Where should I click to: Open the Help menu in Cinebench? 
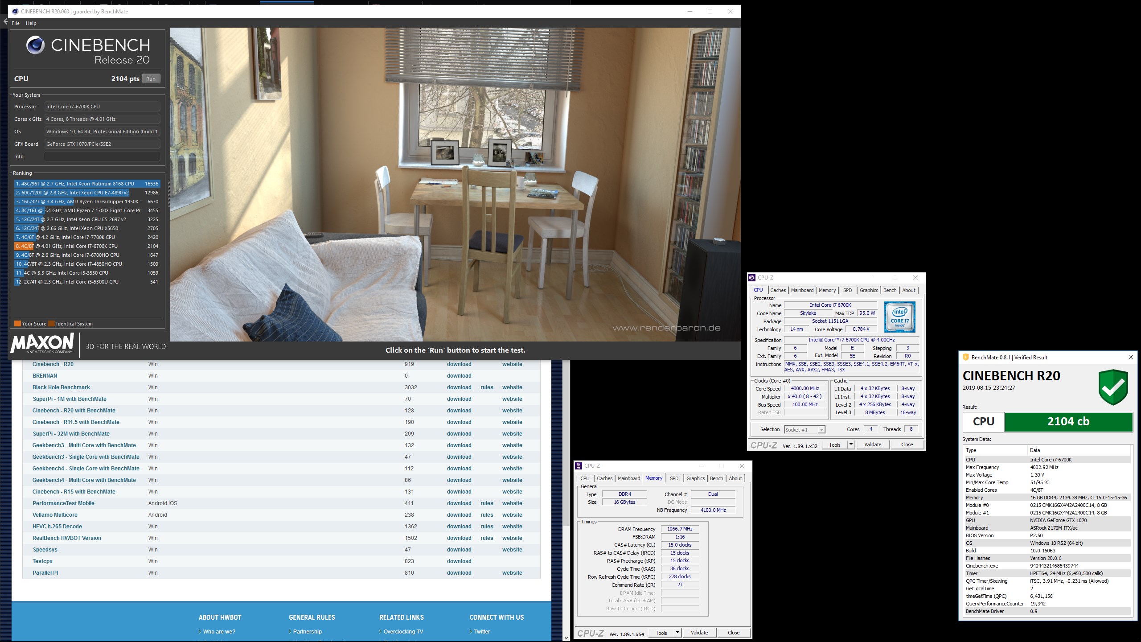31,23
